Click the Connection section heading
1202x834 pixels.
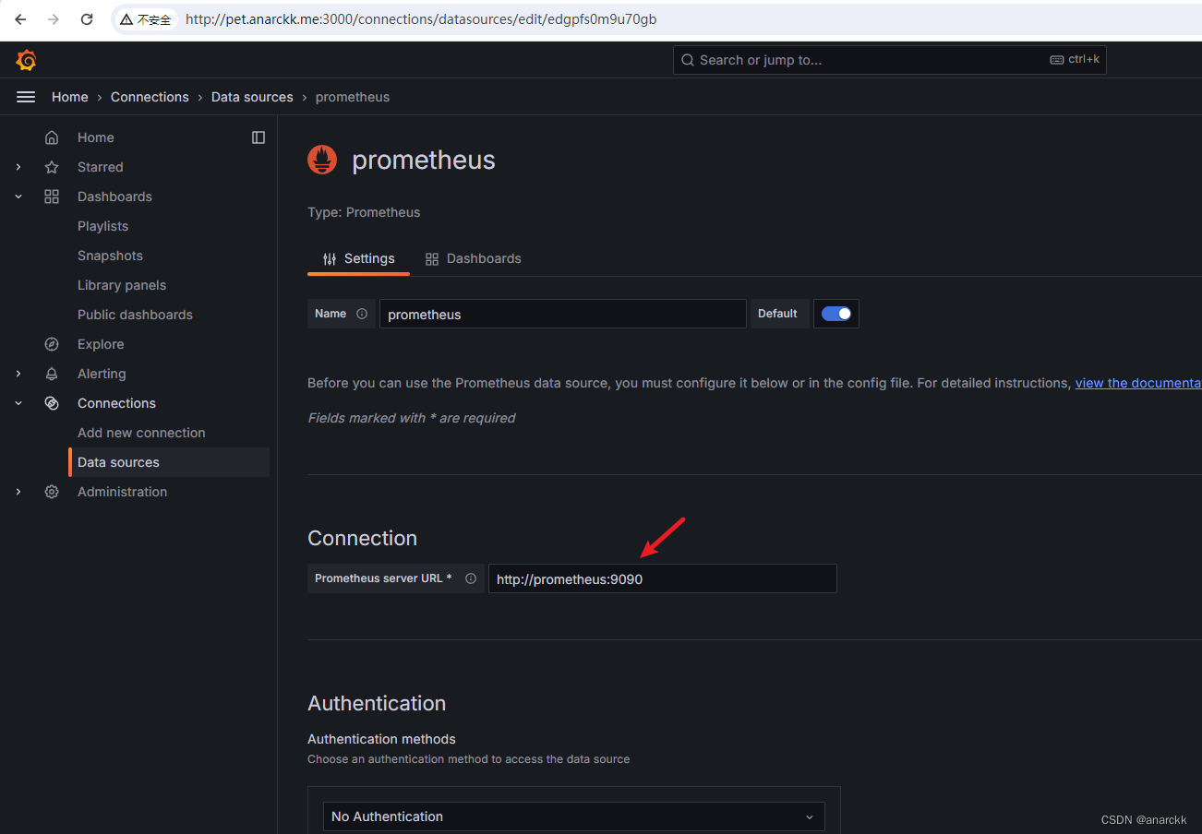(x=362, y=538)
